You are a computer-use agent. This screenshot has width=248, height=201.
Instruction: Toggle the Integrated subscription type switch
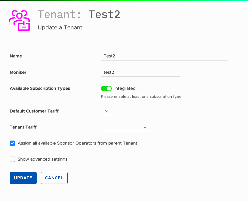(x=106, y=88)
